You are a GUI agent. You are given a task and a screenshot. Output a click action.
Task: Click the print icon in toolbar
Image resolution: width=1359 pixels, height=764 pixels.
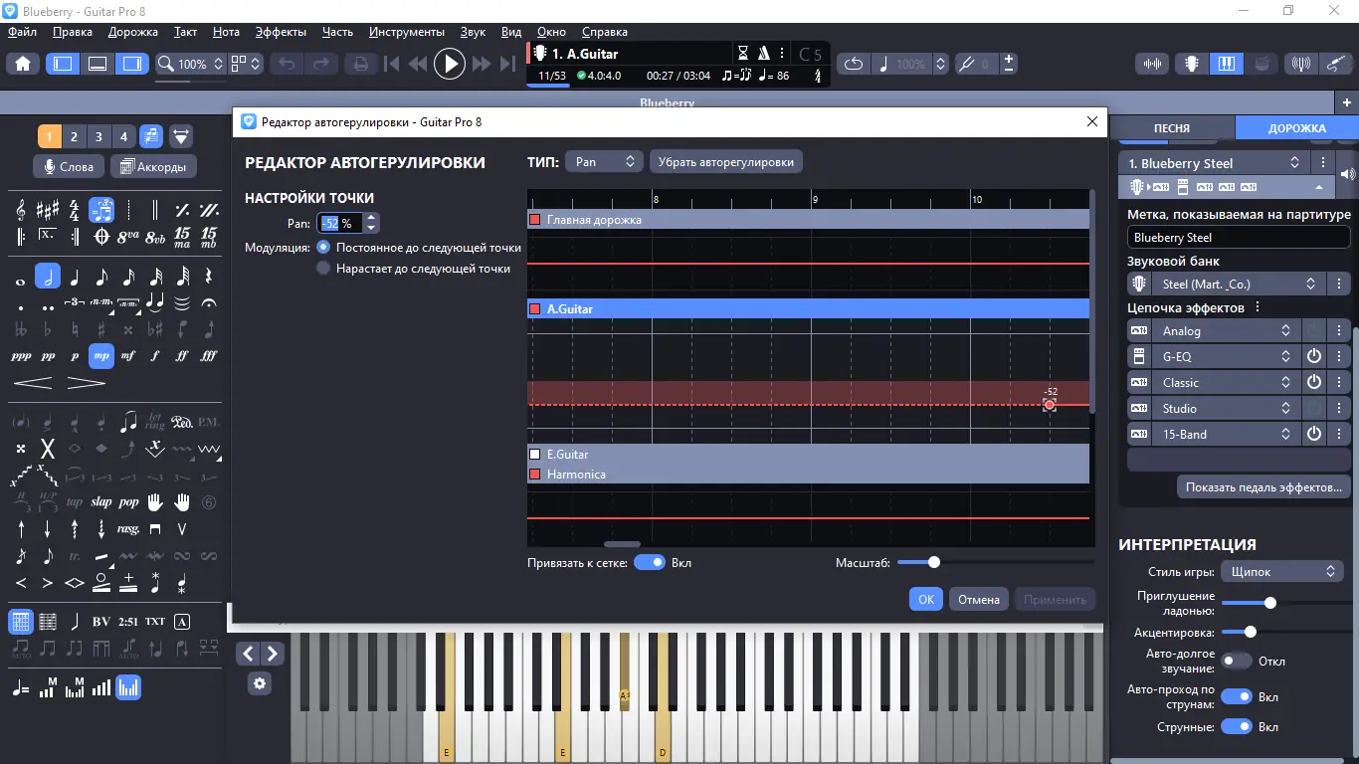tap(360, 64)
